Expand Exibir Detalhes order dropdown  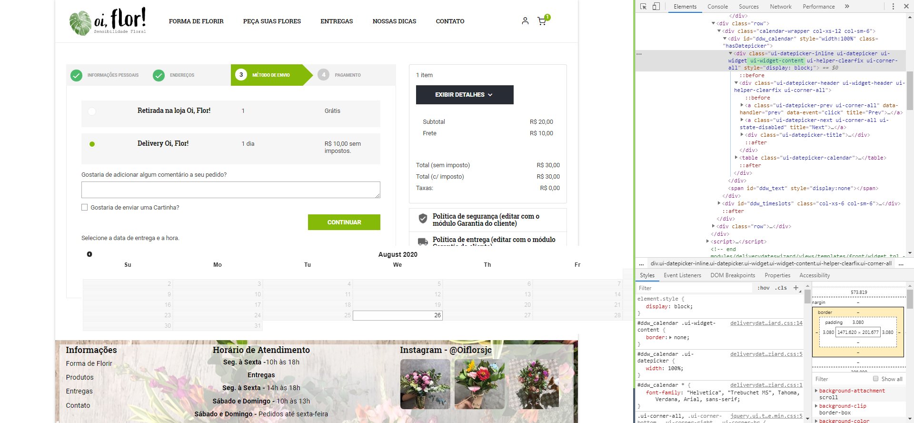(x=465, y=95)
